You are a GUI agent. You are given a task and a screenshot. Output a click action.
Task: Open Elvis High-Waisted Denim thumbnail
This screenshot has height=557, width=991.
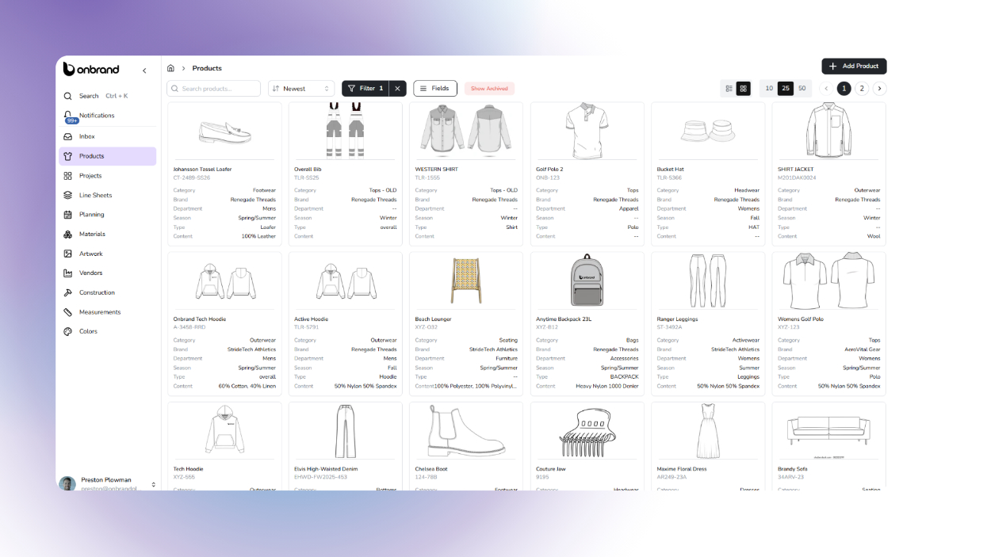[345, 430]
